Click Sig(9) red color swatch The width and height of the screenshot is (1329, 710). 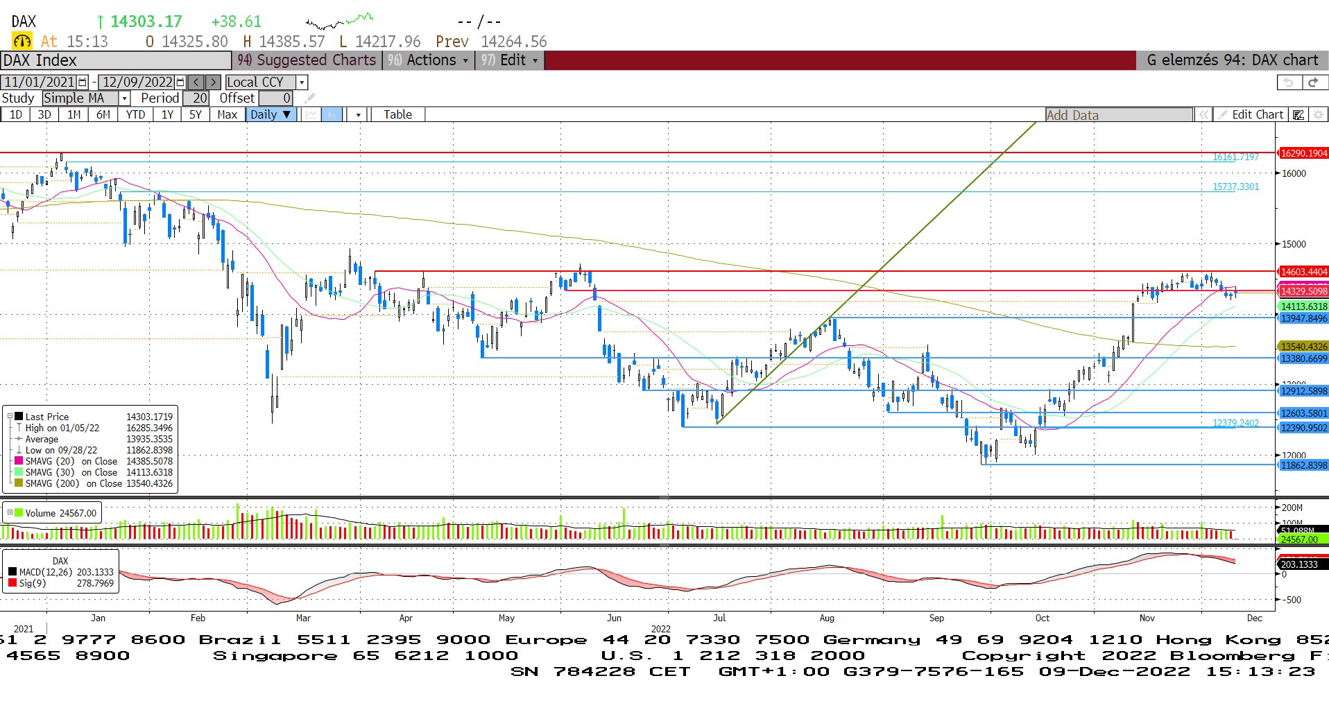(12, 583)
